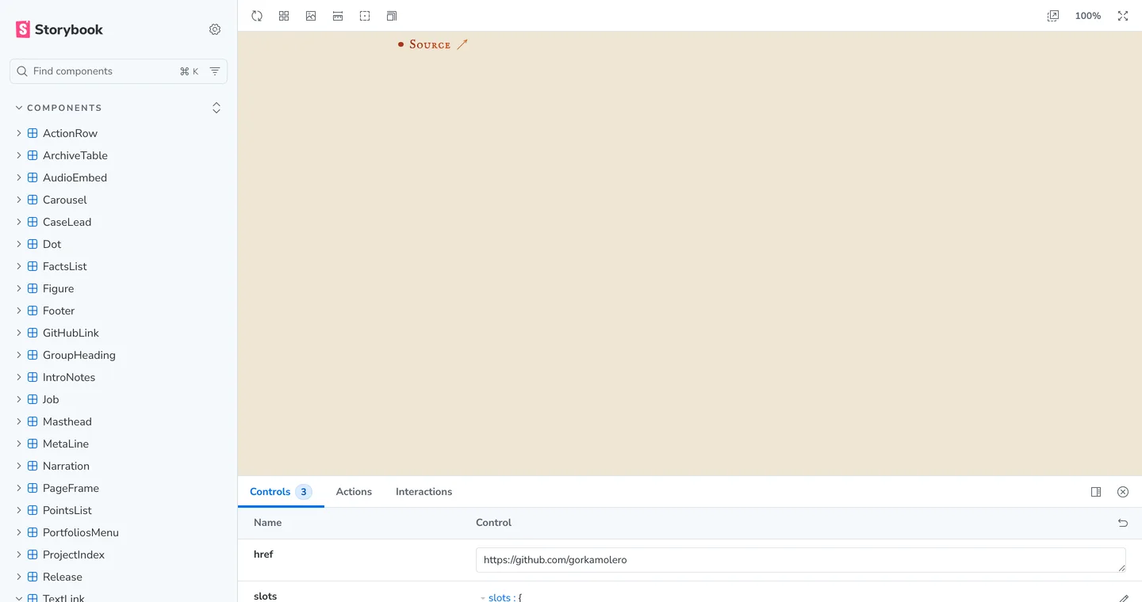This screenshot has height=602, width=1142.
Task: Click the Storybook logo
Action: point(59,29)
